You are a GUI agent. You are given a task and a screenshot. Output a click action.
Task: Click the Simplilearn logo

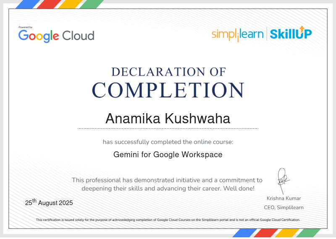(x=237, y=35)
